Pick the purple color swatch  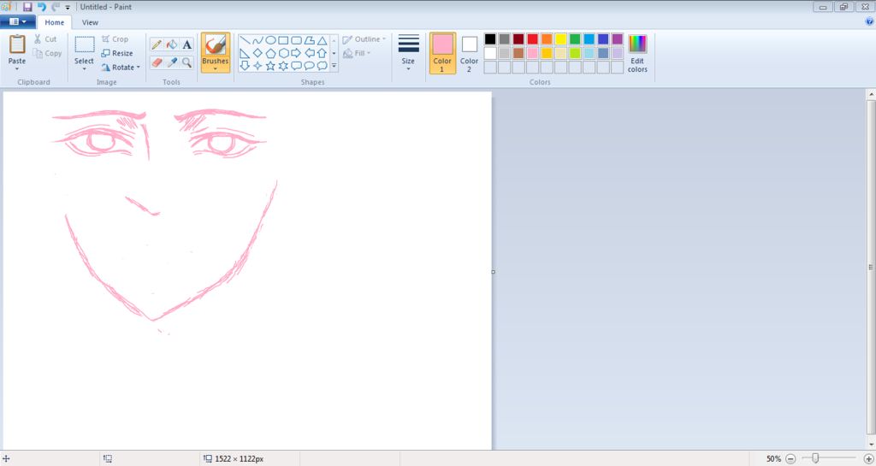618,39
